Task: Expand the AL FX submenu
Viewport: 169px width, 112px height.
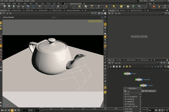Action: (x=133, y=94)
